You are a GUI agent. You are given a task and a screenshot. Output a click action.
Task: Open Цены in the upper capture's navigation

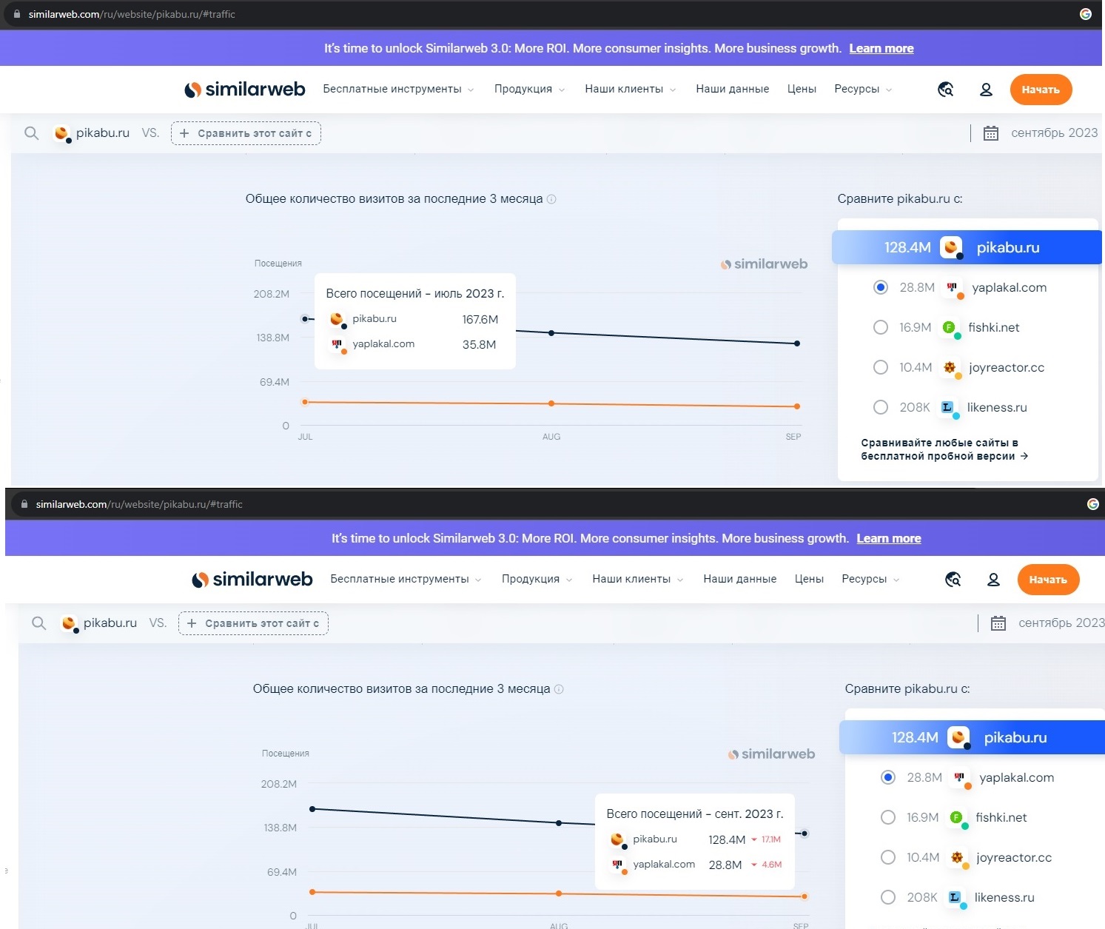802,89
